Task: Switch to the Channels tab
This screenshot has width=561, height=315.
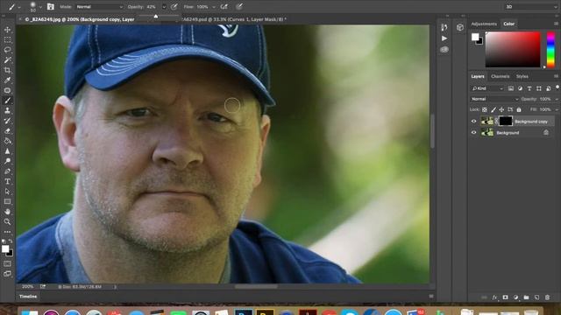Action: [500, 76]
